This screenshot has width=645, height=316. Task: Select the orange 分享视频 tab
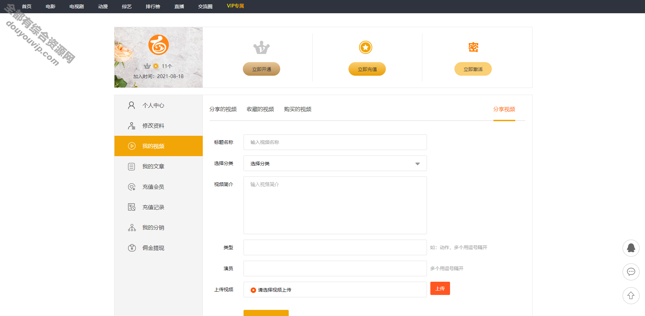[x=504, y=109]
